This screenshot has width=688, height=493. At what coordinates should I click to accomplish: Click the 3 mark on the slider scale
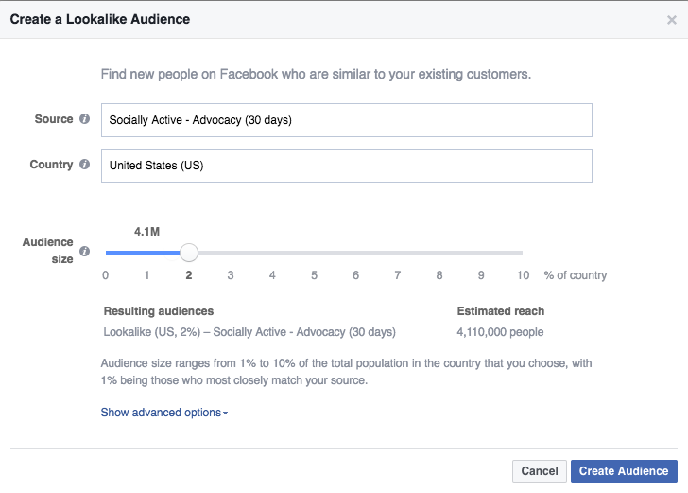231,275
